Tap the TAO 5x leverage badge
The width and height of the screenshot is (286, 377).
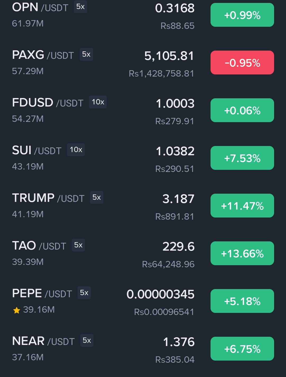click(78, 245)
